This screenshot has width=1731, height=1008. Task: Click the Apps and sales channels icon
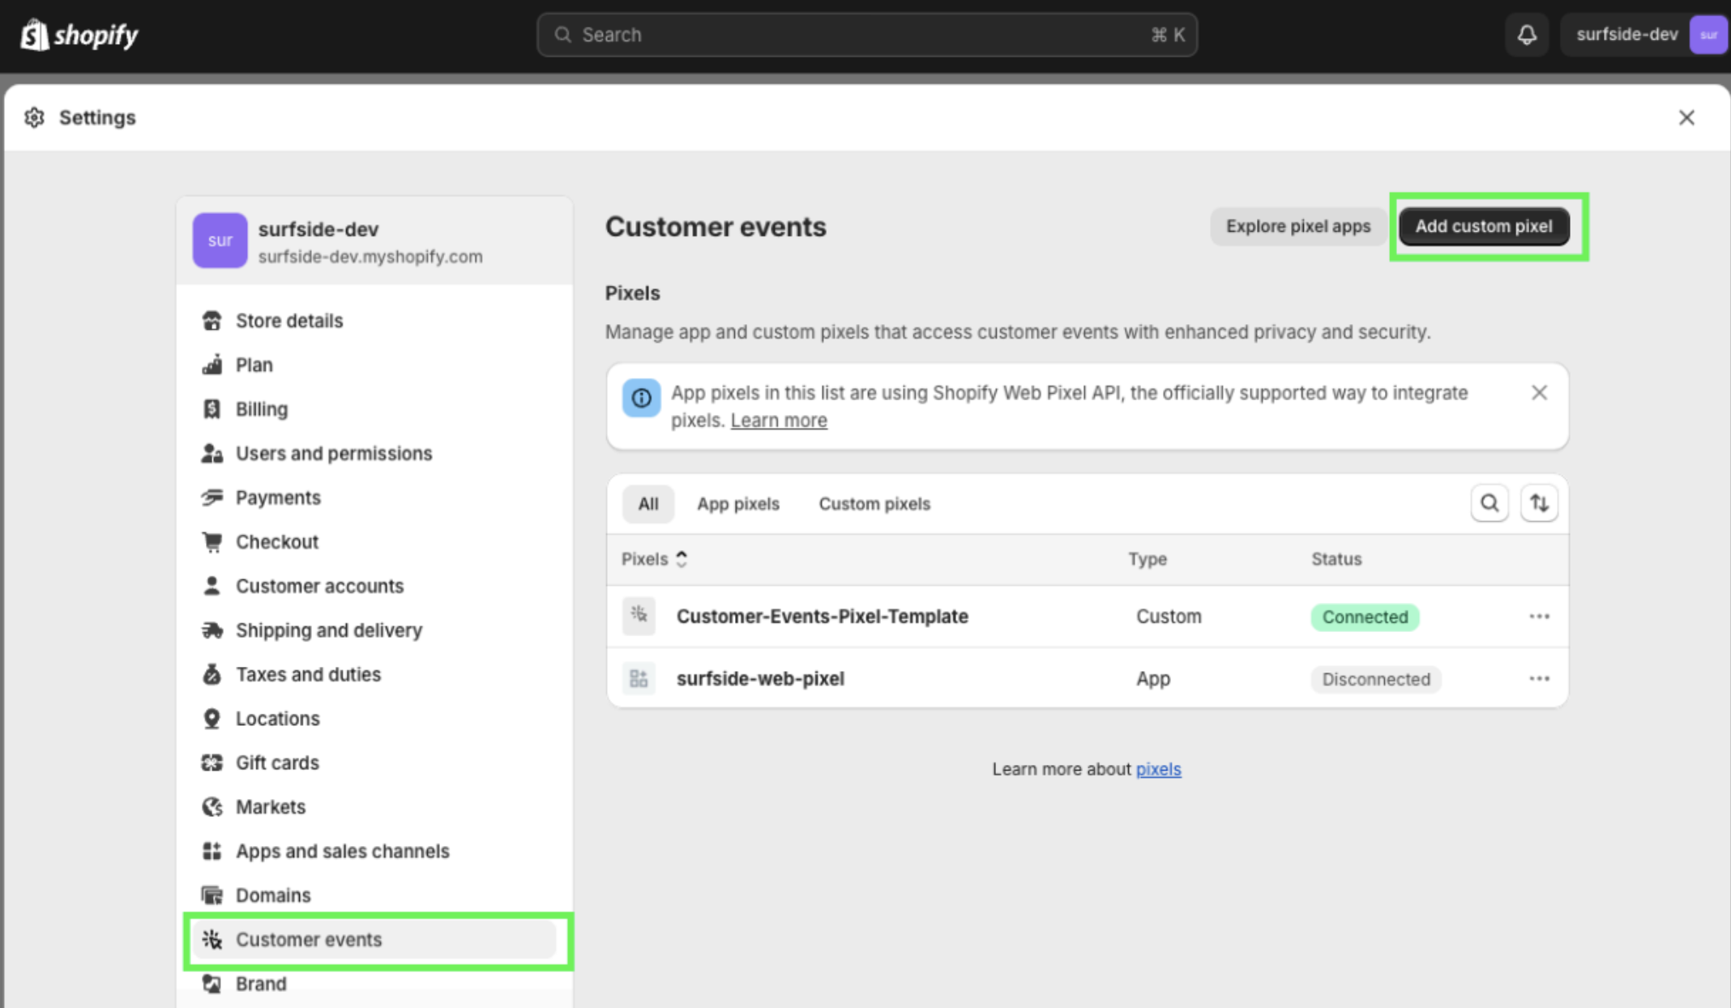point(212,851)
